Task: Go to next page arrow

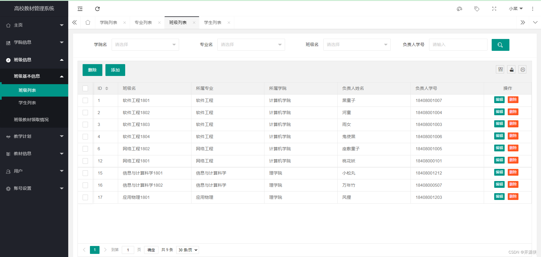Action: point(105,250)
